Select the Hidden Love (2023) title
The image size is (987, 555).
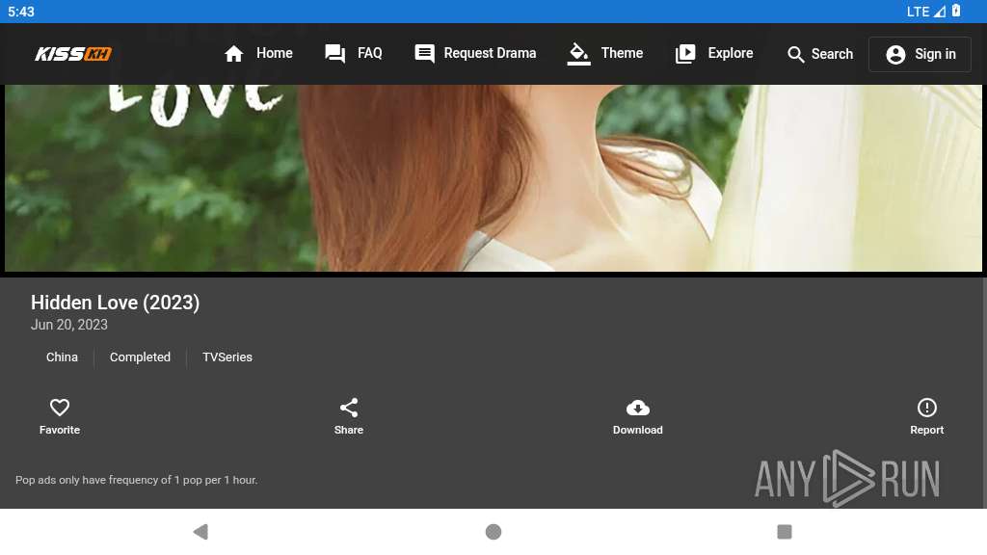[116, 303]
